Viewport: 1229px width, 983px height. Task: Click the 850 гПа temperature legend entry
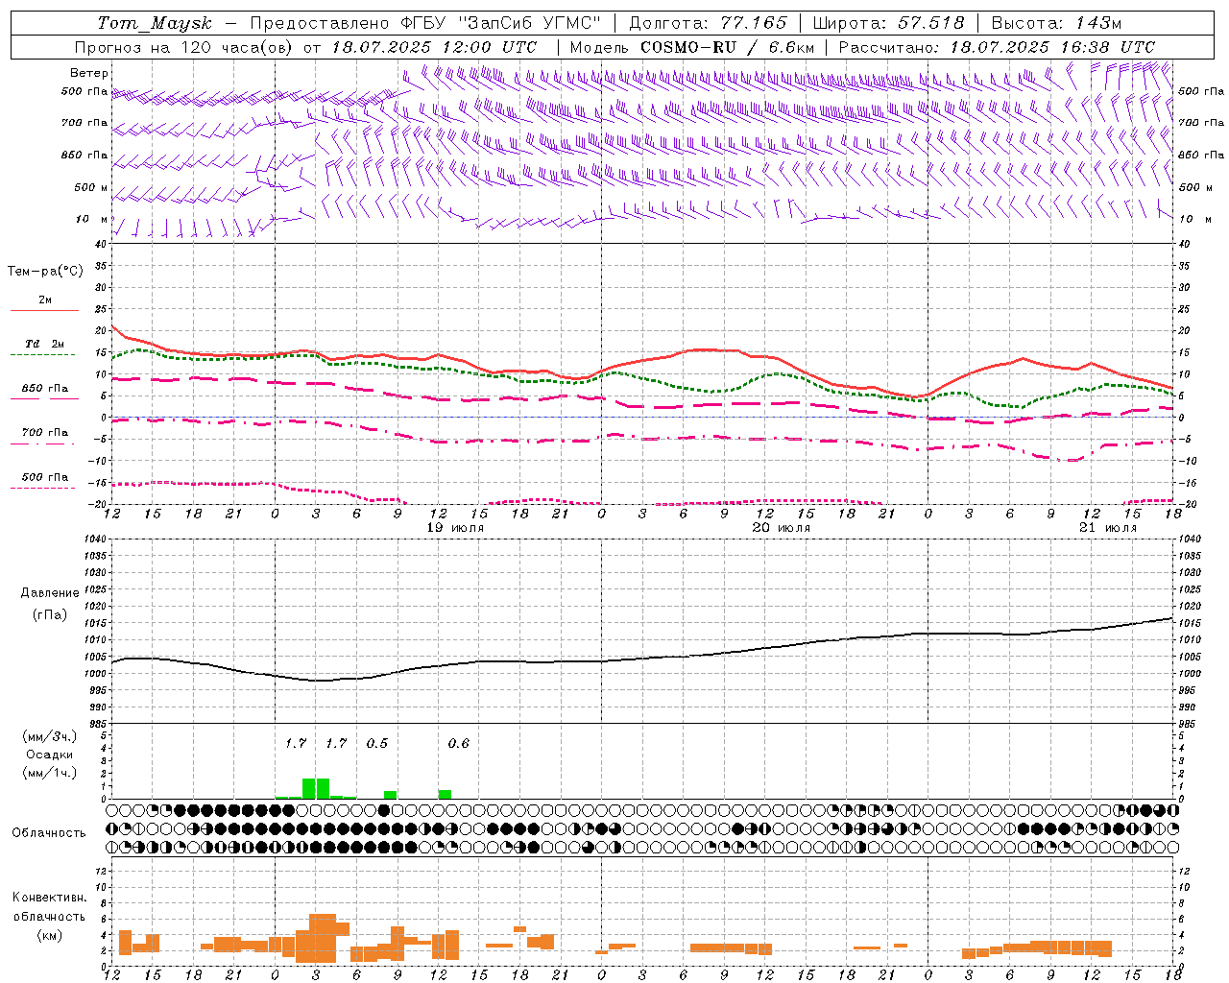(x=45, y=389)
